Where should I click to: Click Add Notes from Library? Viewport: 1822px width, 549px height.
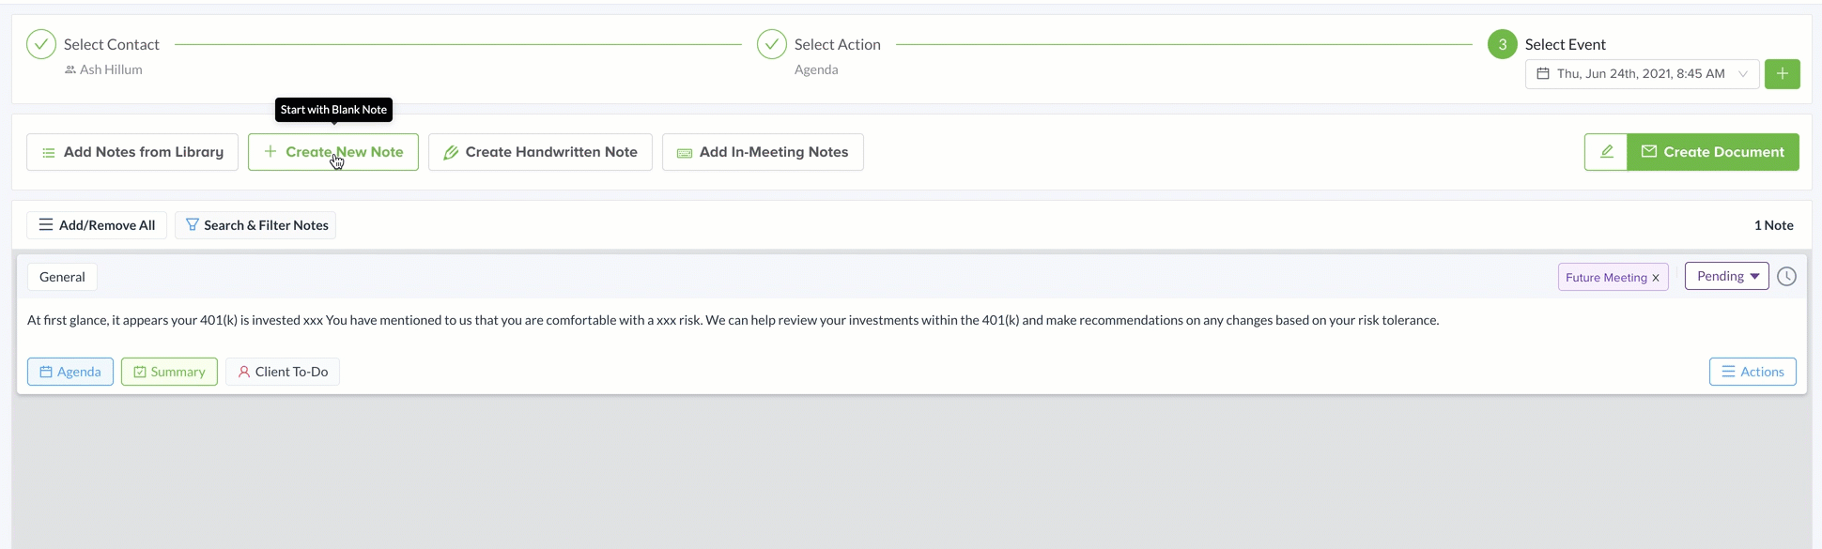pos(132,152)
